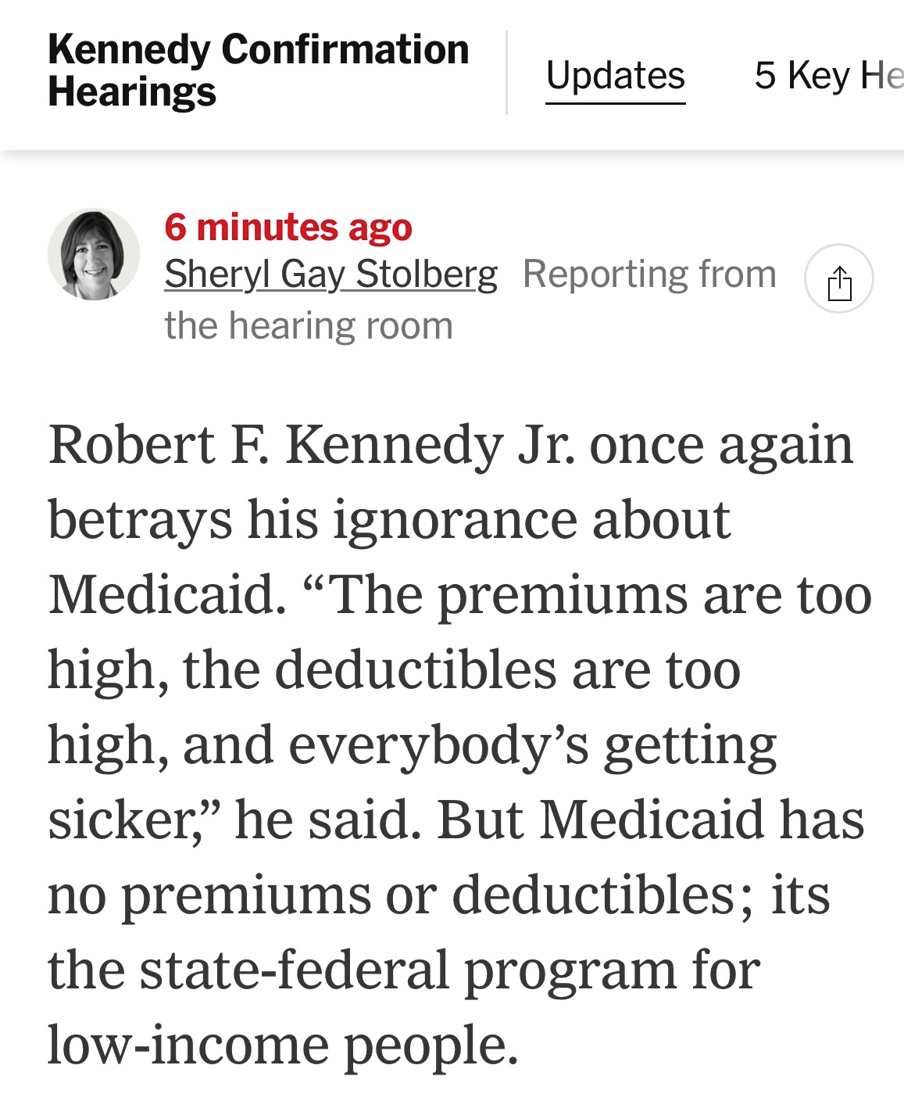Tap the share icon beside the byline
Screen dimensions: 904x1119
pyautogui.click(x=838, y=279)
